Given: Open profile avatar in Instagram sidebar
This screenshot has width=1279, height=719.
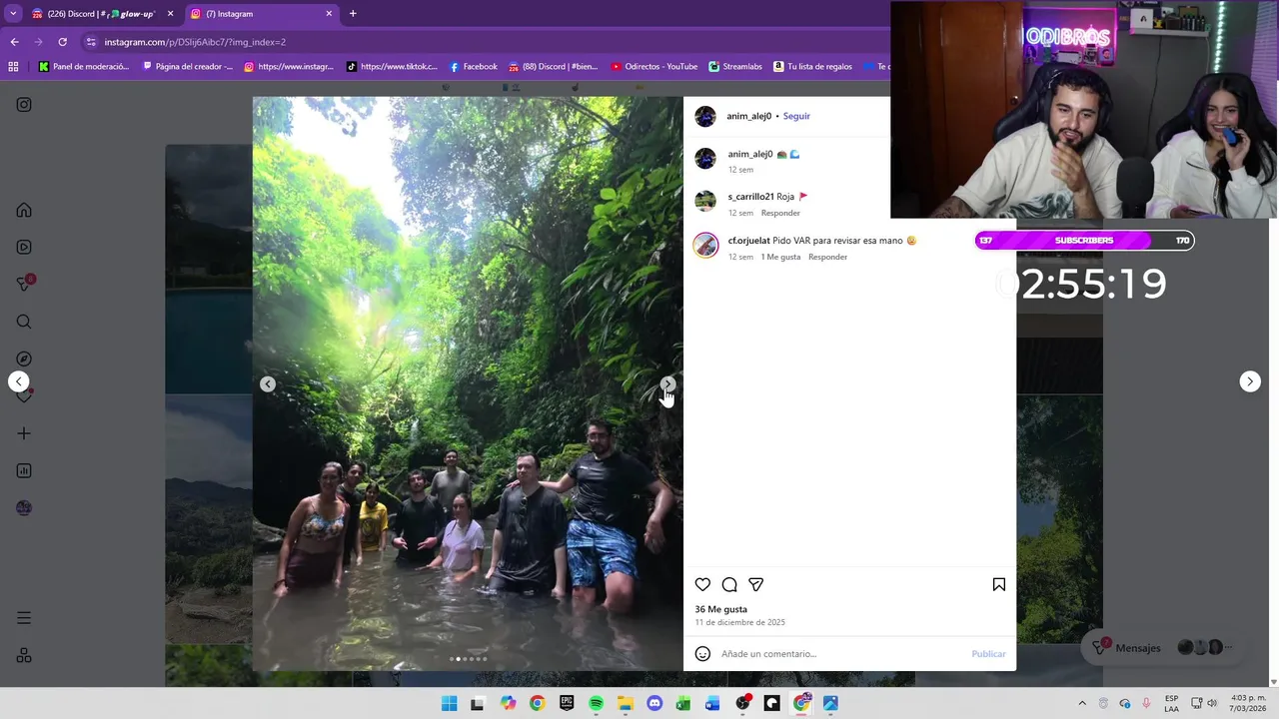Looking at the screenshot, I should (24, 507).
